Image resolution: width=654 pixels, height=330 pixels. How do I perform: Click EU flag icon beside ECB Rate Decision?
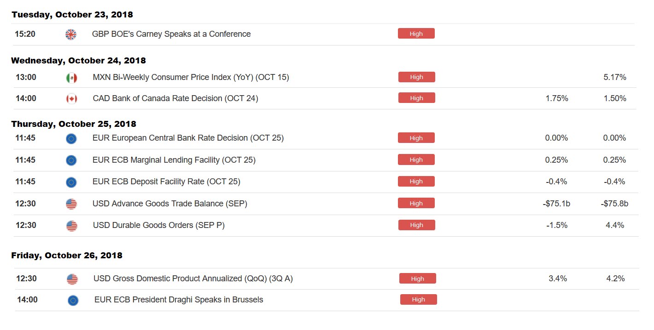pos(71,138)
